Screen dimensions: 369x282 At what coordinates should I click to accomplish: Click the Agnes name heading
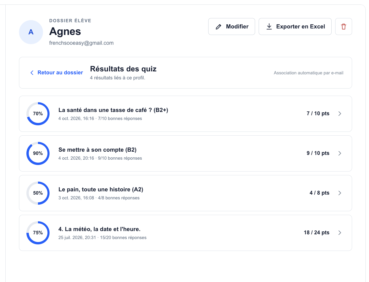click(x=65, y=31)
